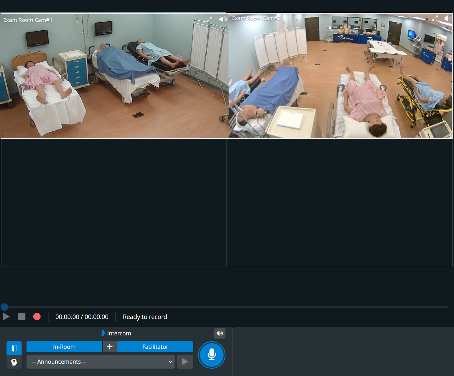Click the door icon in intercom panel
This screenshot has height=376, width=454.
pos(14,348)
